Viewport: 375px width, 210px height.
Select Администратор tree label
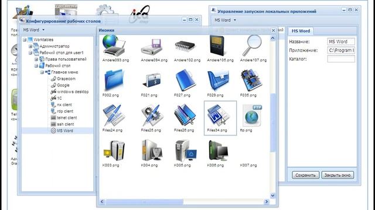(x=54, y=46)
